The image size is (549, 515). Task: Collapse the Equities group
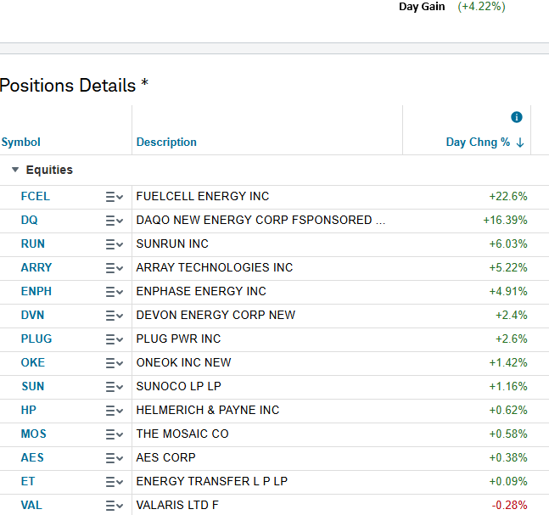click(15, 170)
